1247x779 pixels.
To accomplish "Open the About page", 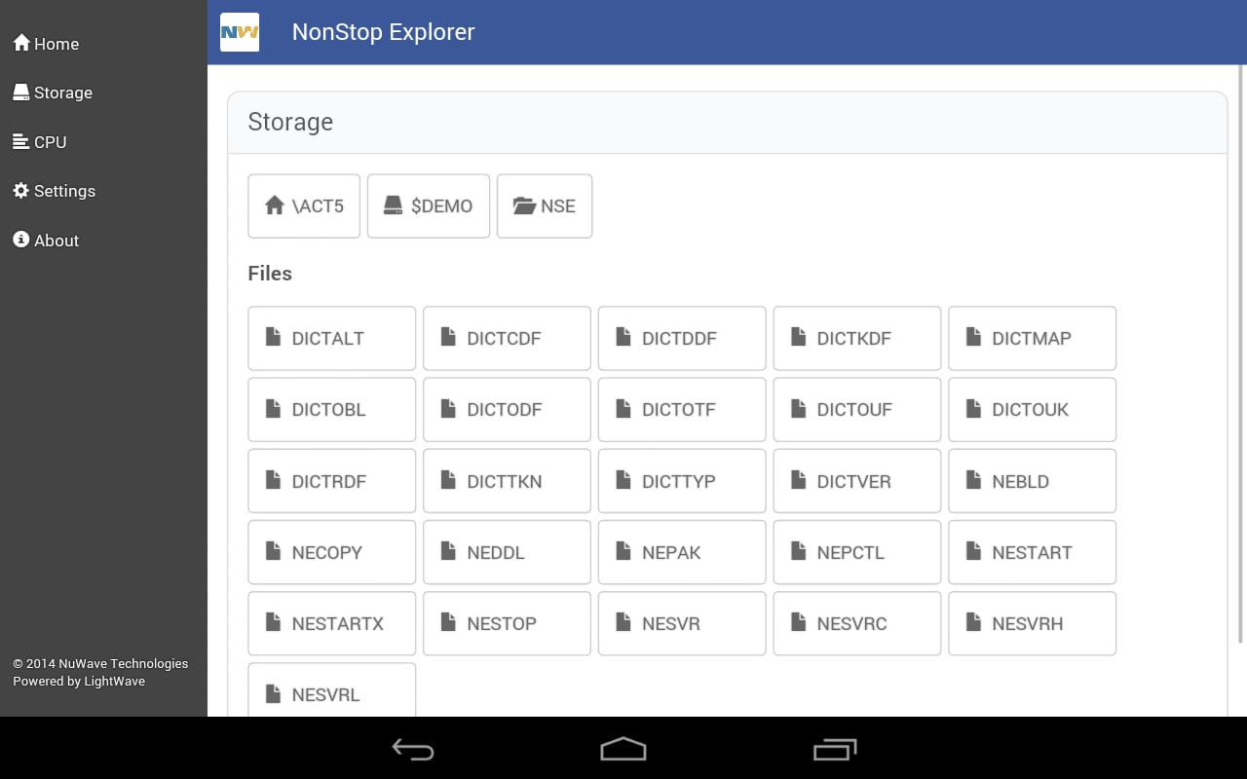I will tap(46, 241).
